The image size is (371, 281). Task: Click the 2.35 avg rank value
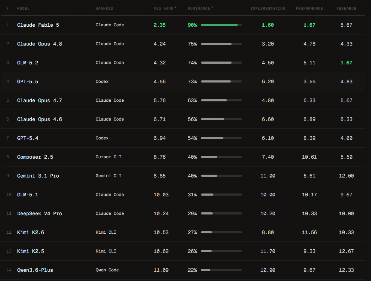coord(159,25)
